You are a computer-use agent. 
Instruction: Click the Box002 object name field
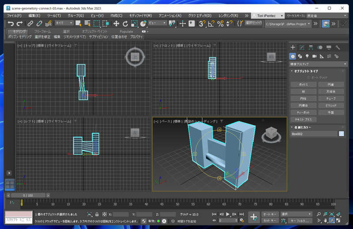[x=314, y=134]
